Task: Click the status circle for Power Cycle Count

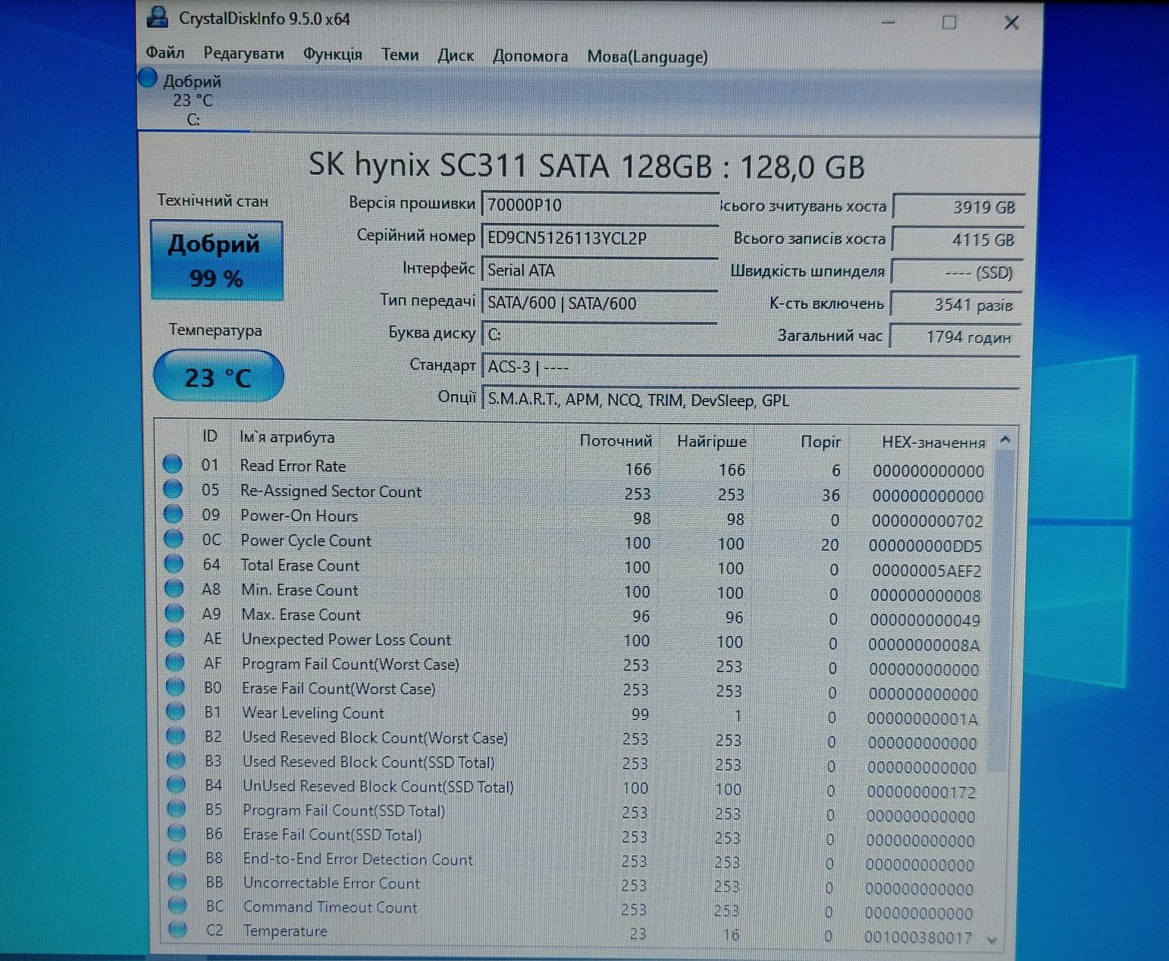Action: click(x=174, y=539)
